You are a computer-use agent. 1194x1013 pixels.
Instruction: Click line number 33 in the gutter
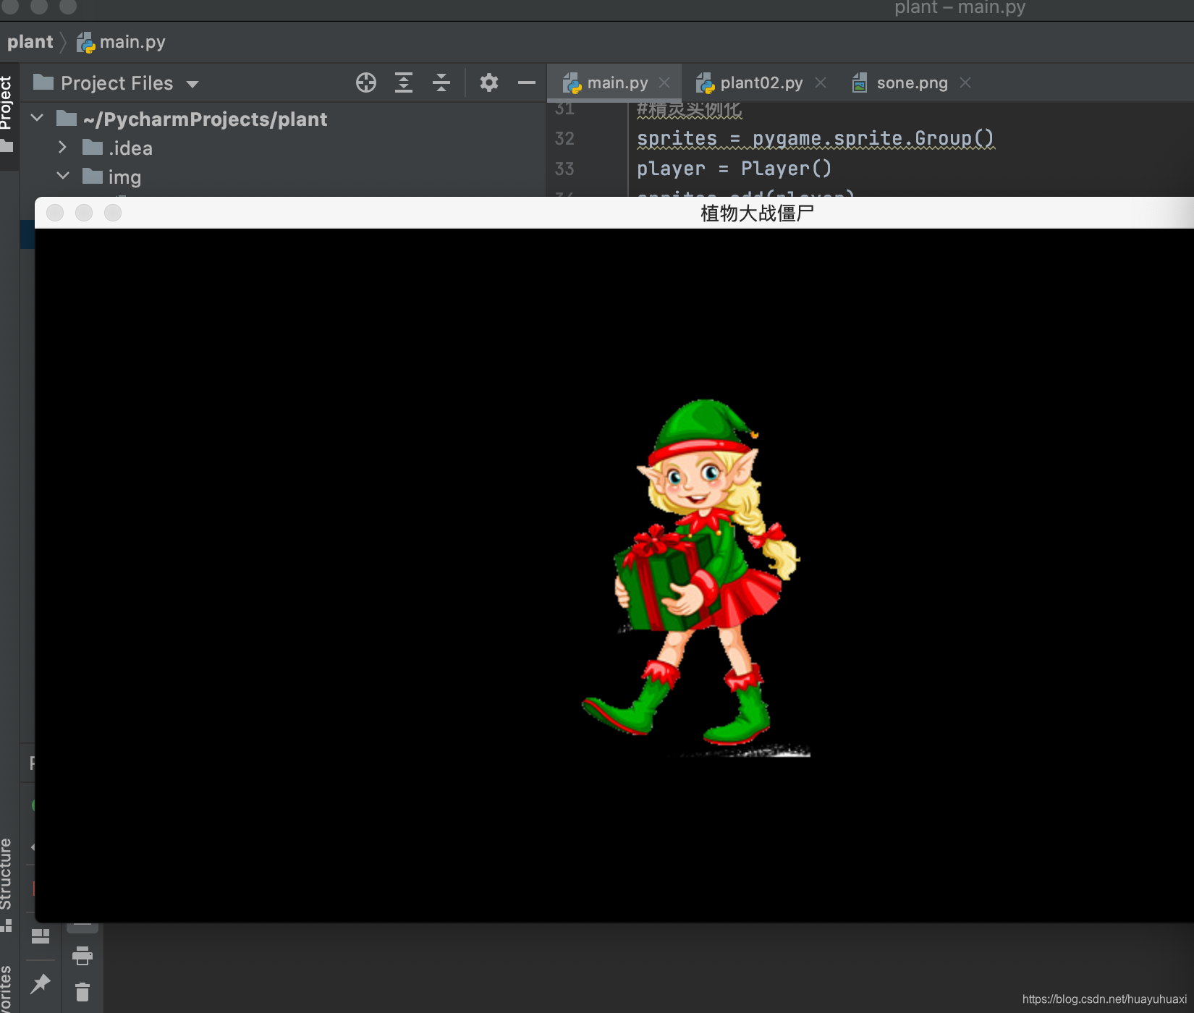(564, 169)
